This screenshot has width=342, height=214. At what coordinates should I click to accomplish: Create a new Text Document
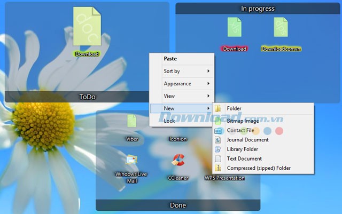244,158
